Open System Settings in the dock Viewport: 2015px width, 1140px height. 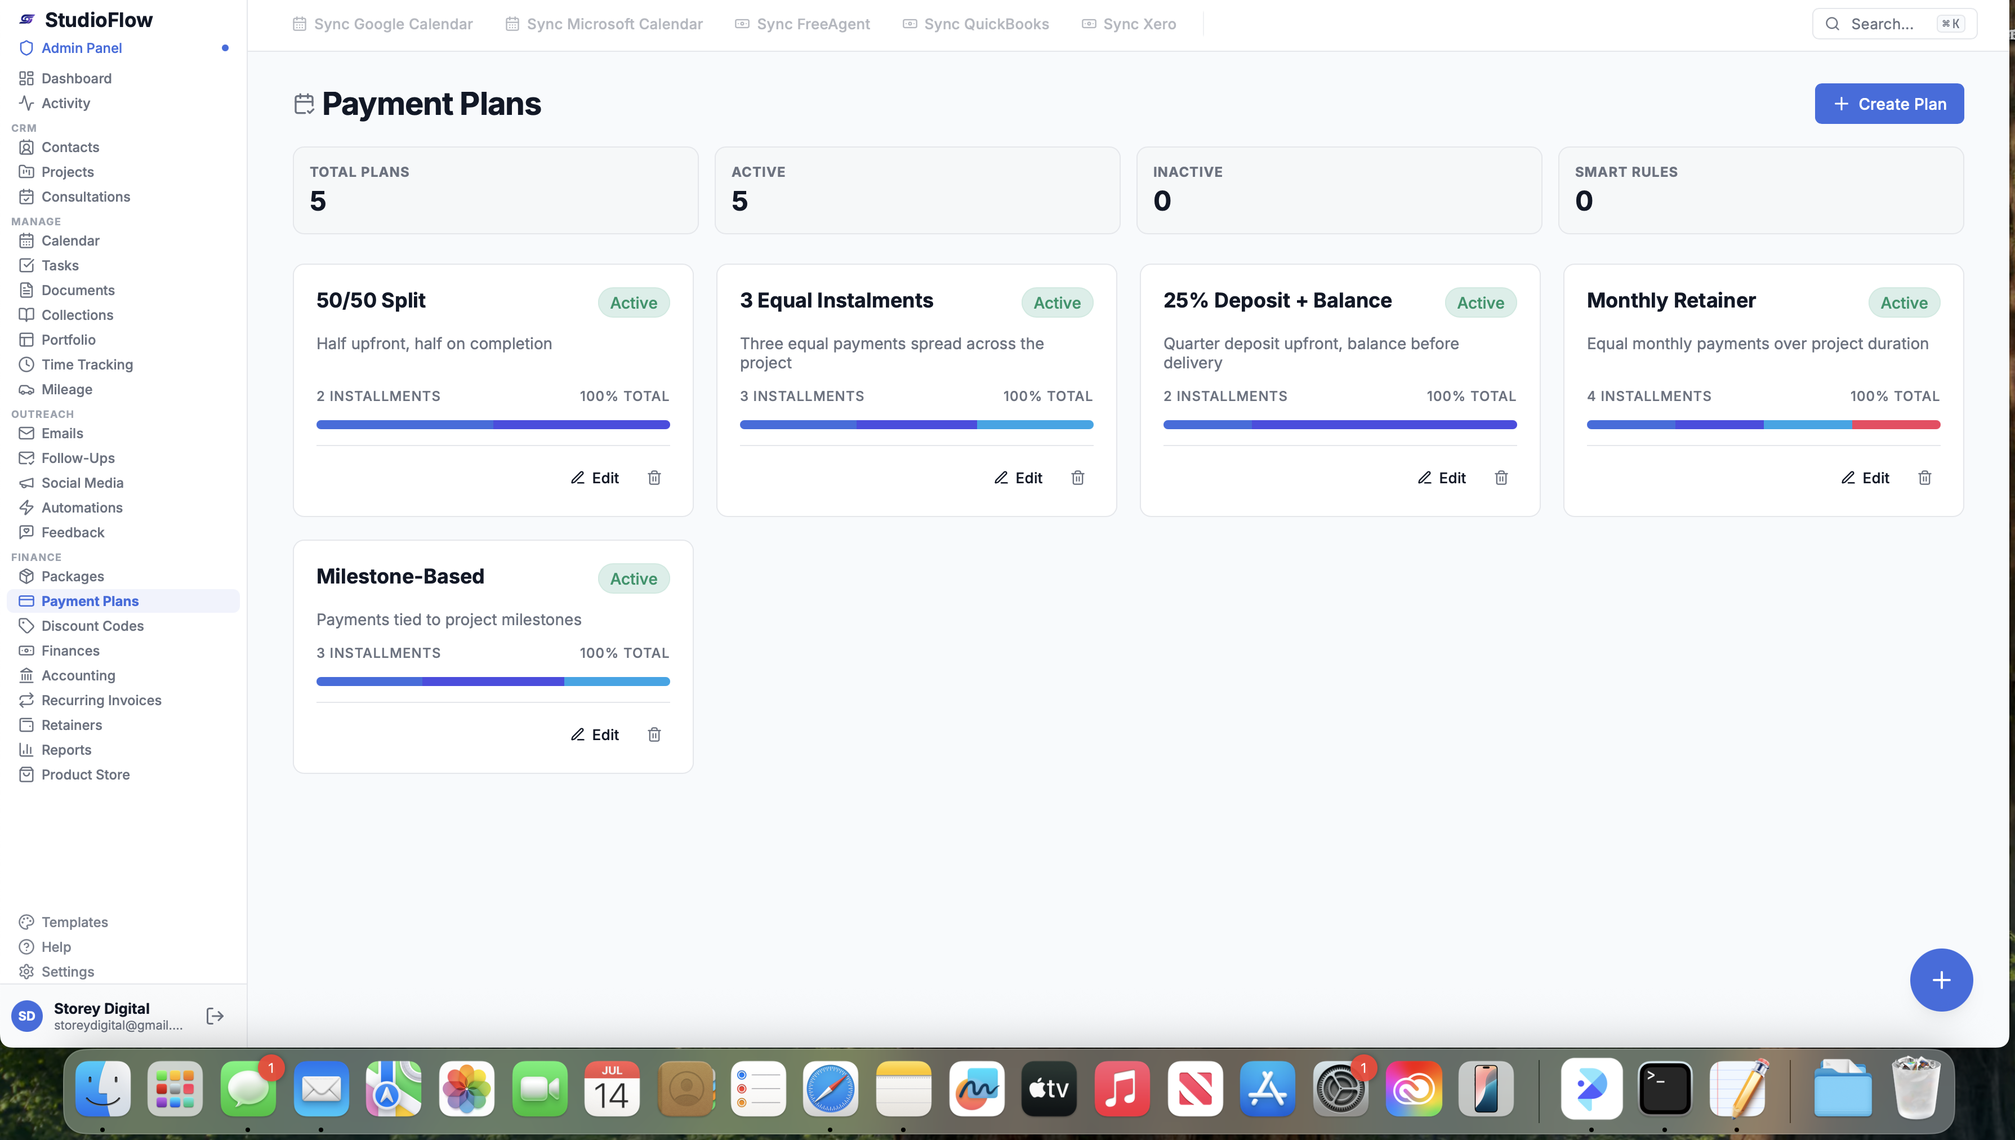pyautogui.click(x=1340, y=1088)
